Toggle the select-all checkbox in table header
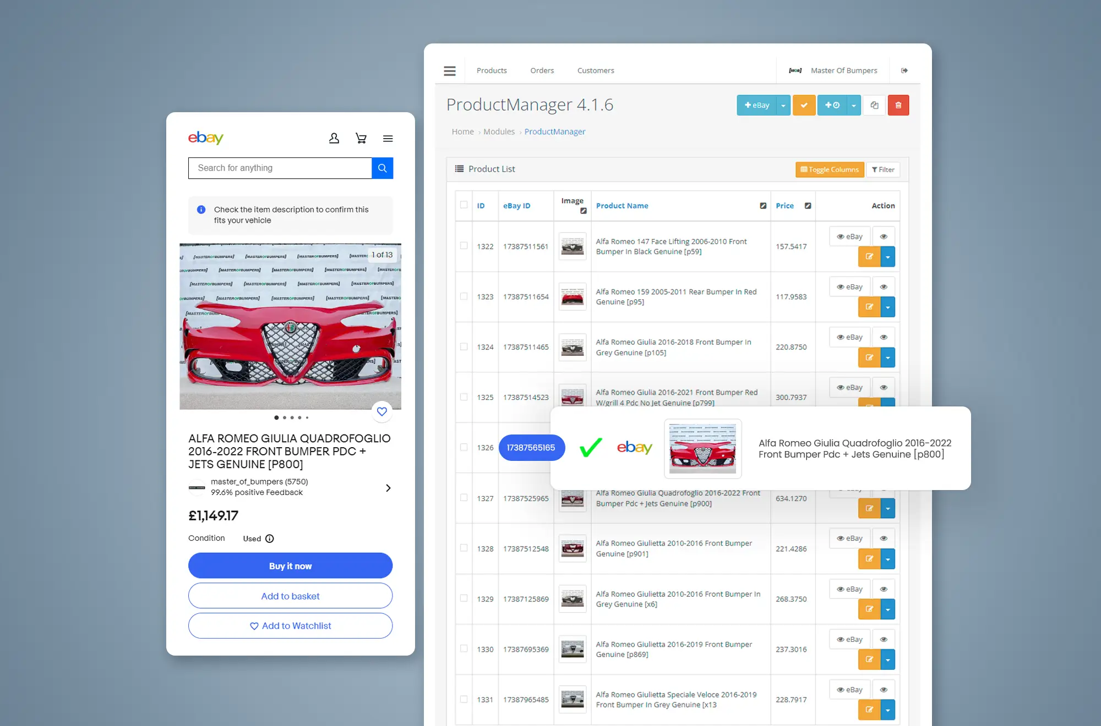Viewport: 1101px width, 726px height. (464, 205)
